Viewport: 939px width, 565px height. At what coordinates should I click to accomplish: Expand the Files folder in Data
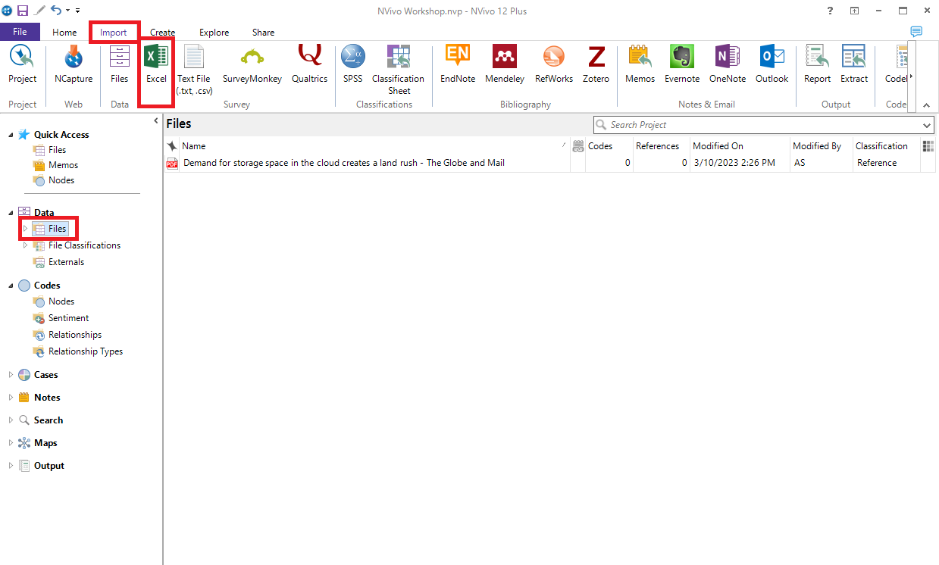[x=25, y=228]
